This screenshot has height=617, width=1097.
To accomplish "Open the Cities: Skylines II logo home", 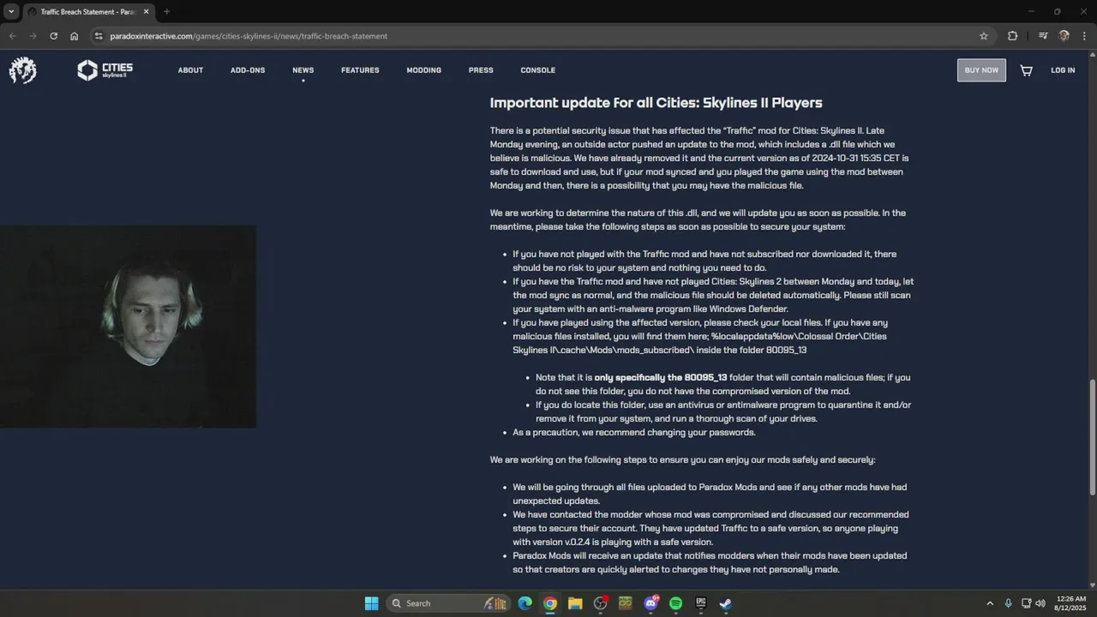I will [x=105, y=70].
